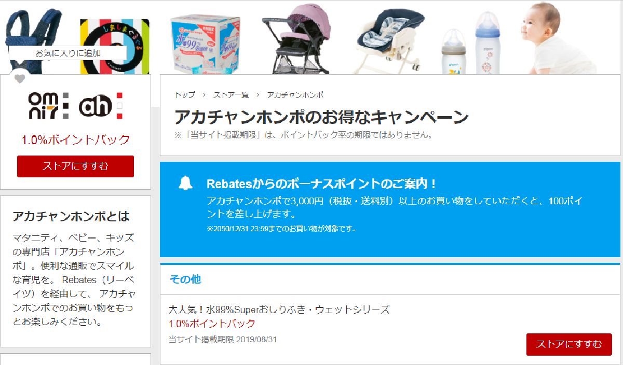Click 1.0%ポイントバック in the campaign row

pyautogui.click(x=212, y=324)
